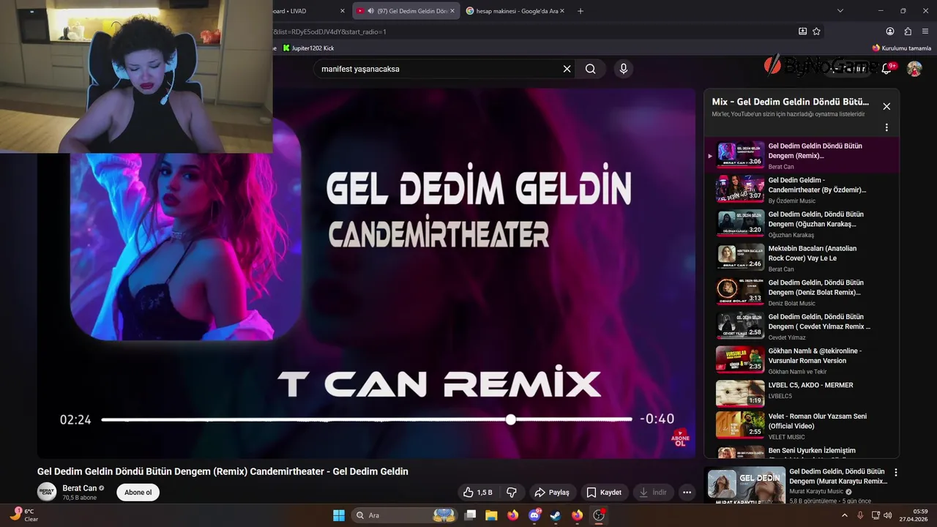Play Velet - Roman Olur Yazsam Seni
Viewport: 937px width, 527px height.
[x=802, y=425]
